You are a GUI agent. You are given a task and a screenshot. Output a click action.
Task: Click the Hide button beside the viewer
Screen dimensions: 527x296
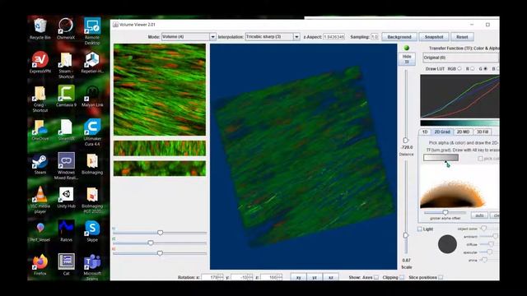click(407, 59)
